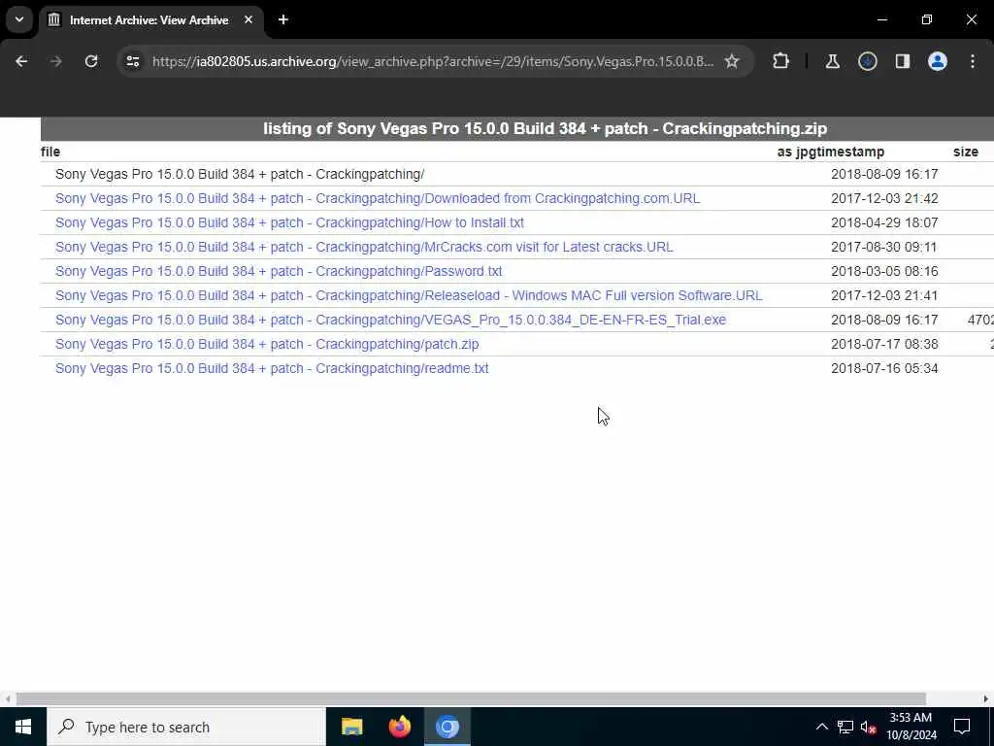Click the 'file' column header
The image size is (994, 746).
50,152
